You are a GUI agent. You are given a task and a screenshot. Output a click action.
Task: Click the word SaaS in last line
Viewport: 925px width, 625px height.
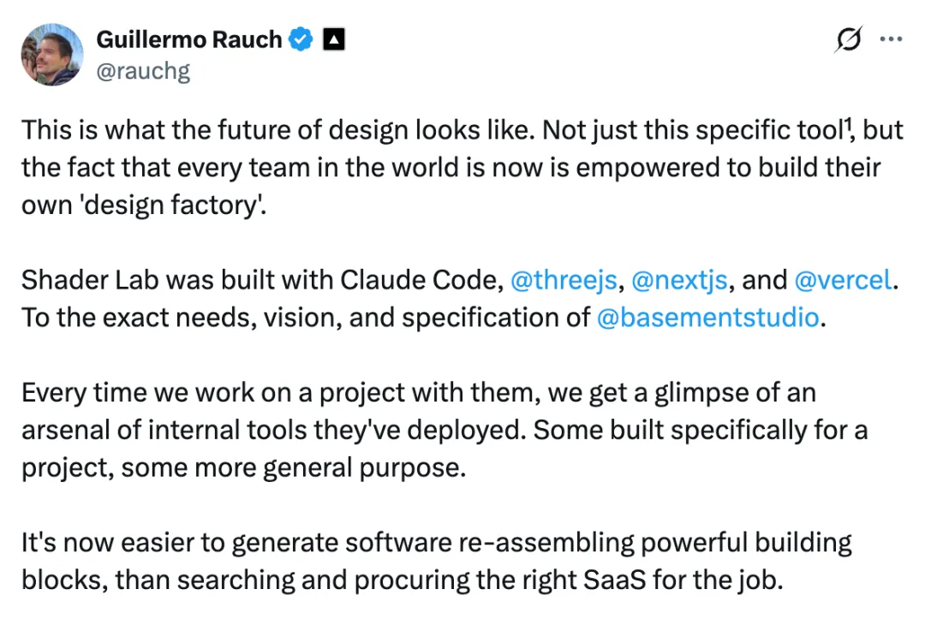tap(615, 580)
